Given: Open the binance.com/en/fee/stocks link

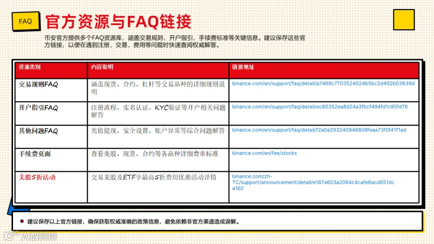Looking at the screenshot, I should coord(264,153).
